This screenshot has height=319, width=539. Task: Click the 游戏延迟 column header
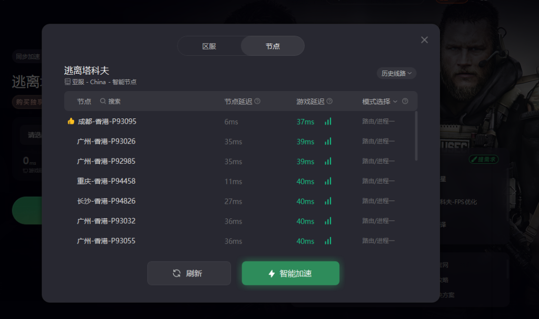click(311, 102)
